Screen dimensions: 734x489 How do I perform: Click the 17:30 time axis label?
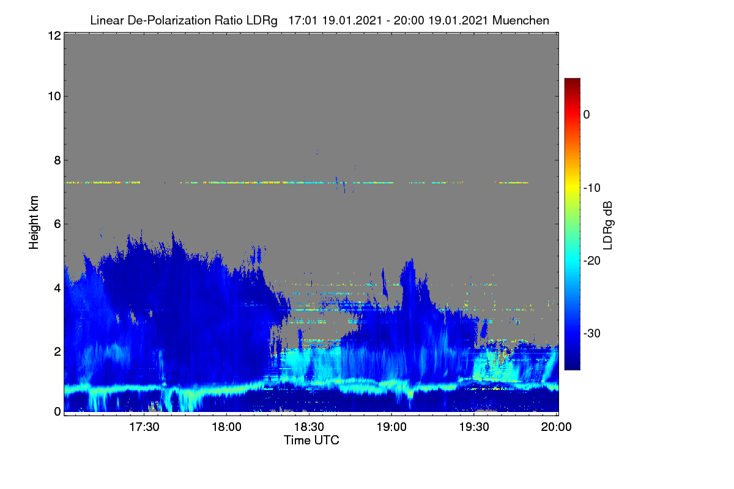click(144, 427)
